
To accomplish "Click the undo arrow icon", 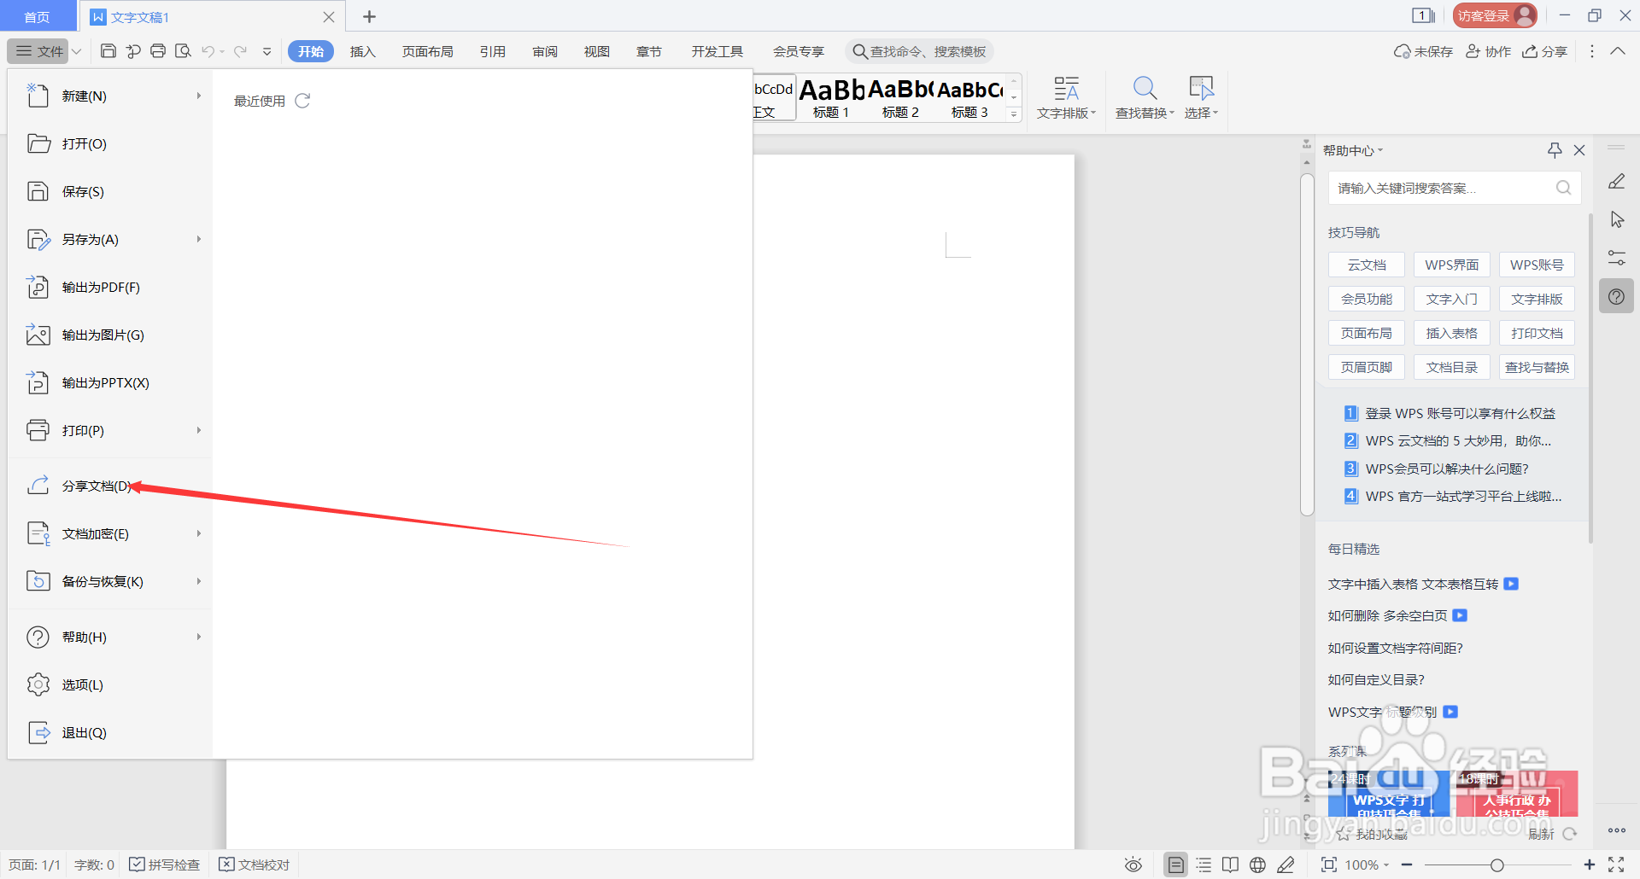I will (208, 51).
